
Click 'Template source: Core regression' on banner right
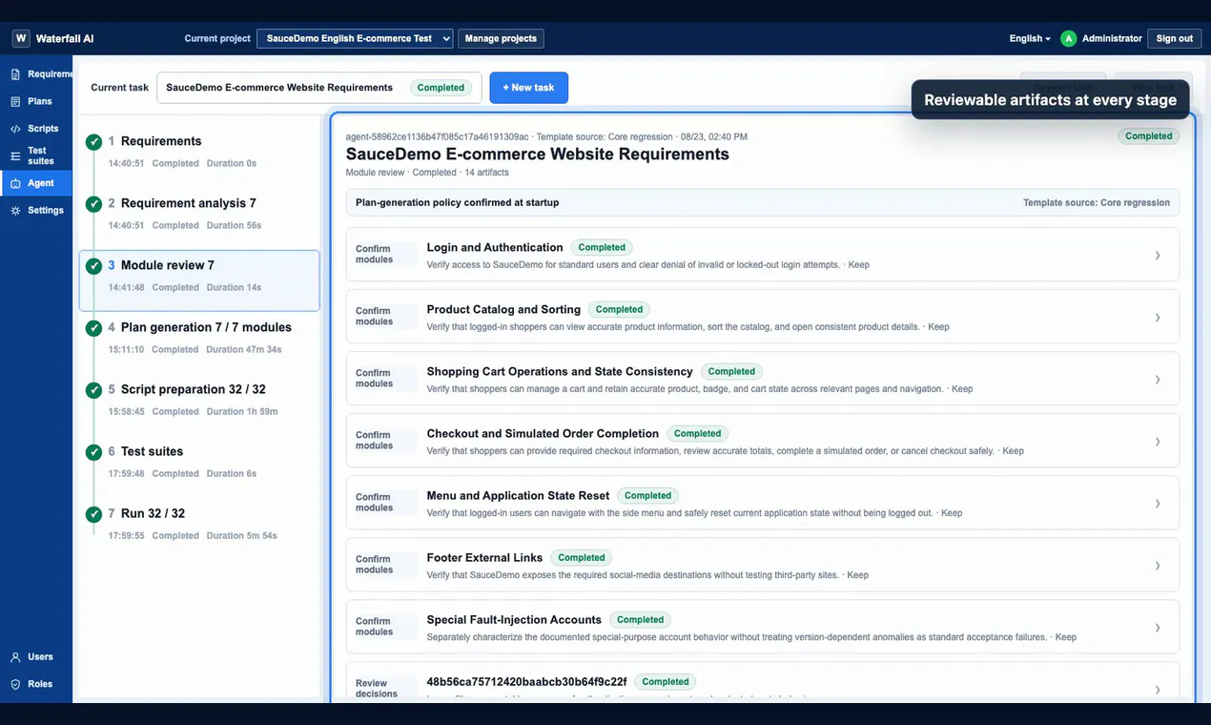[1097, 203]
